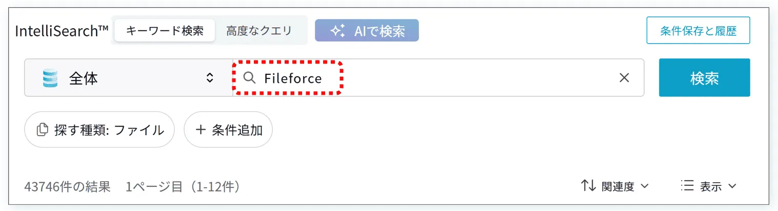Click the sort arrows icon
This screenshot has height=211, width=778.
tap(588, 186)
